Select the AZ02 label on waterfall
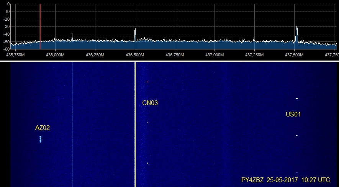 click(43, 128)
